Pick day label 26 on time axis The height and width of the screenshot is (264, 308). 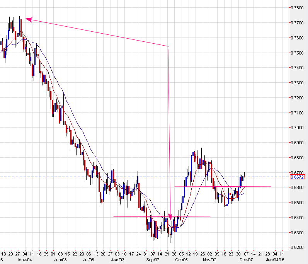tap(202, 254)
